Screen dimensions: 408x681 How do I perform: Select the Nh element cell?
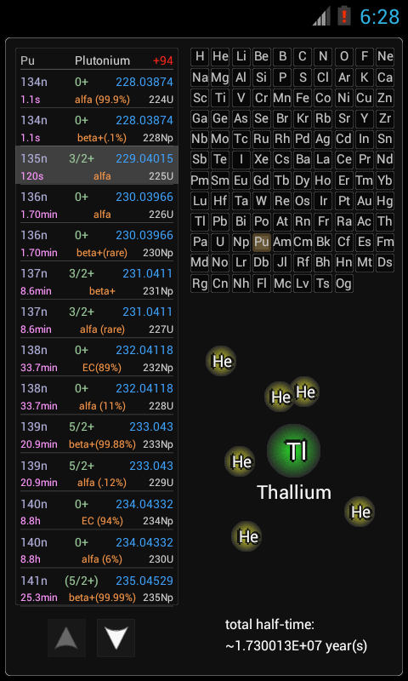[241, 283]
